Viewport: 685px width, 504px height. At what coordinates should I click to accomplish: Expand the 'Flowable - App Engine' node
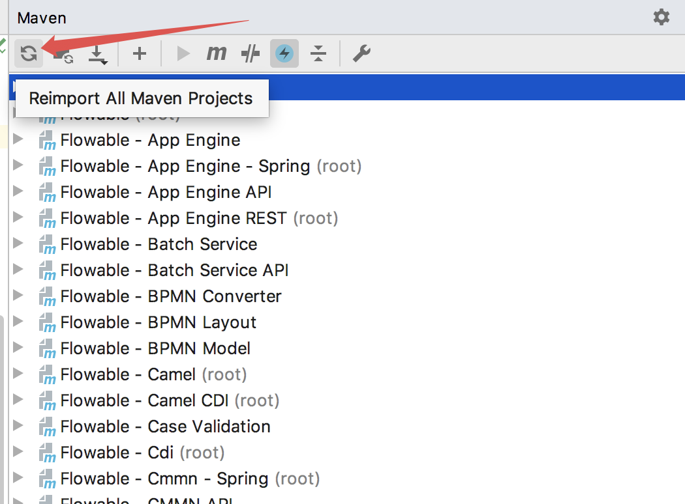coord(18,139)
